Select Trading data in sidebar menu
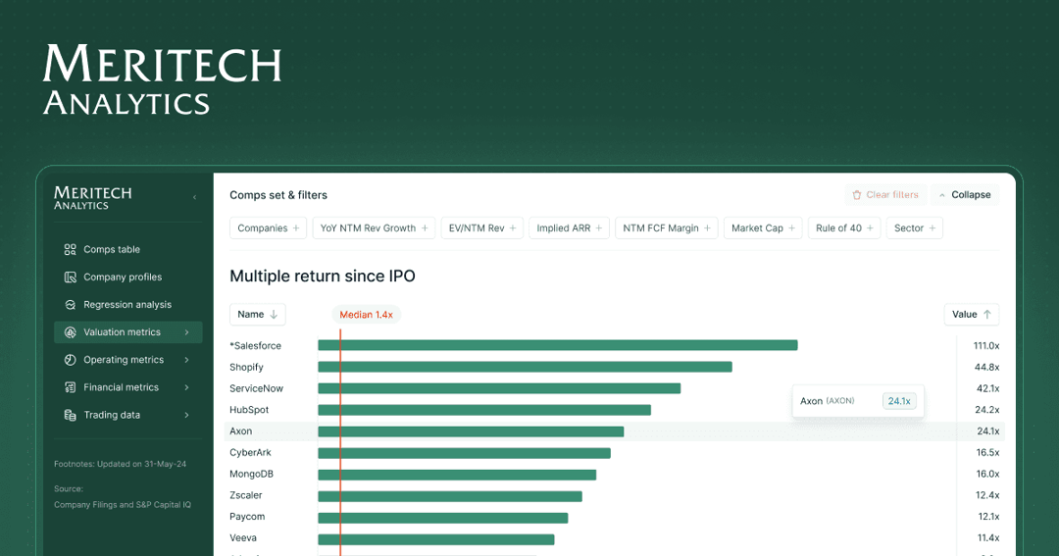This screenshot has height=556, width=1059. (x=128, y=415)
